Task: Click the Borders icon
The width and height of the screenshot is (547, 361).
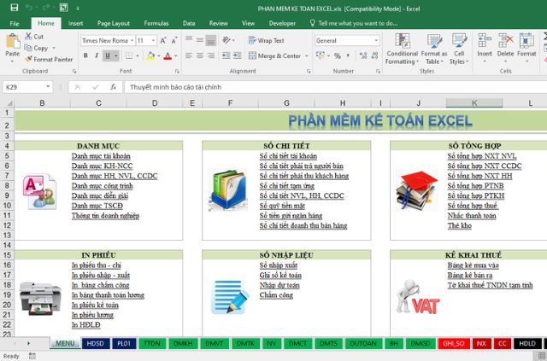Action: (129, 55)
